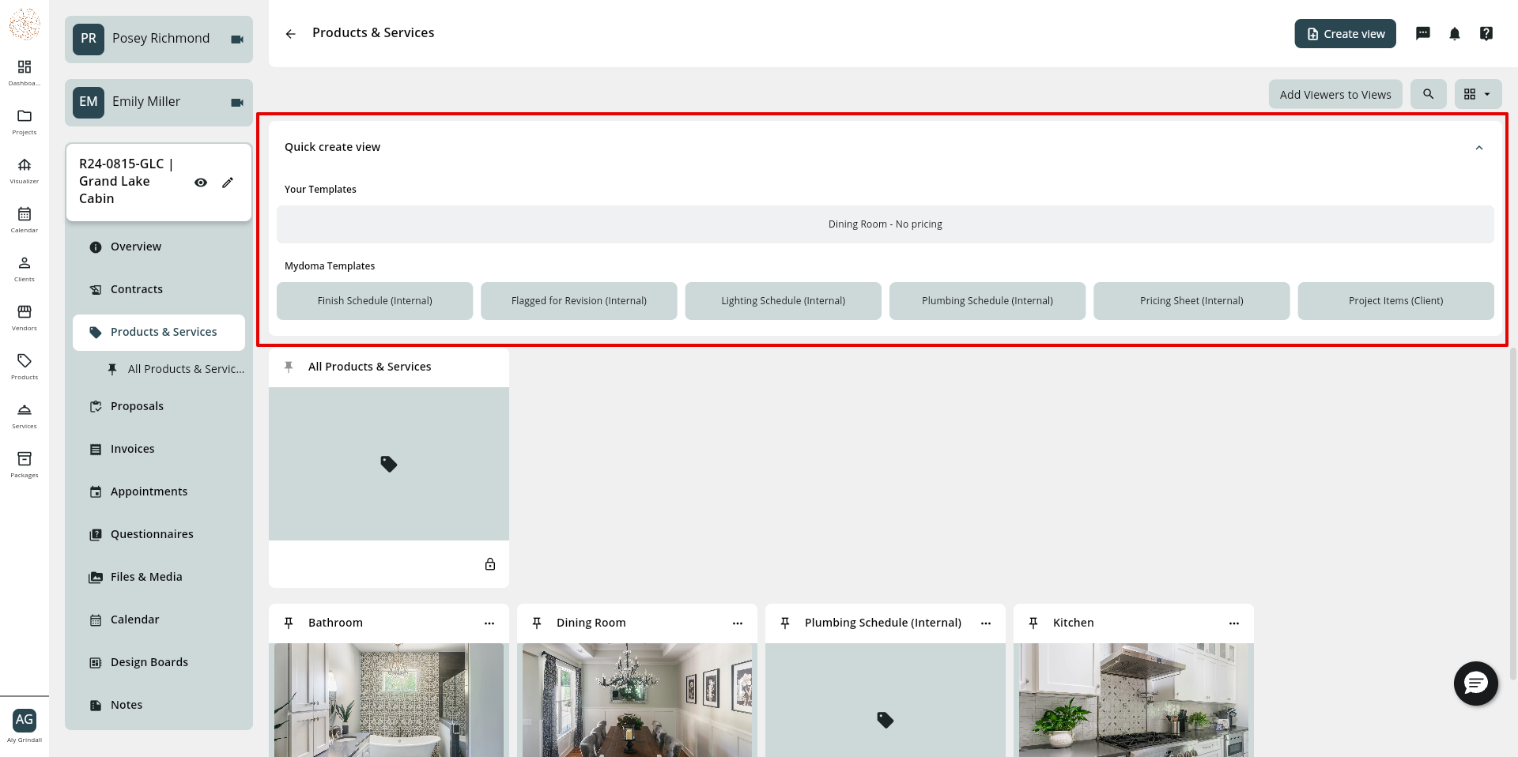
Task: Open Bathroom card more options menu
Action: tap(489, 623)
